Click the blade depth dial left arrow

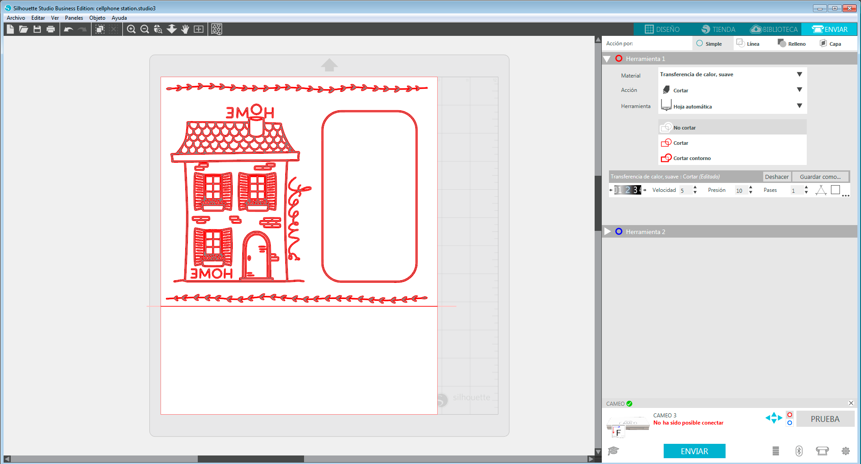point(611,190)
